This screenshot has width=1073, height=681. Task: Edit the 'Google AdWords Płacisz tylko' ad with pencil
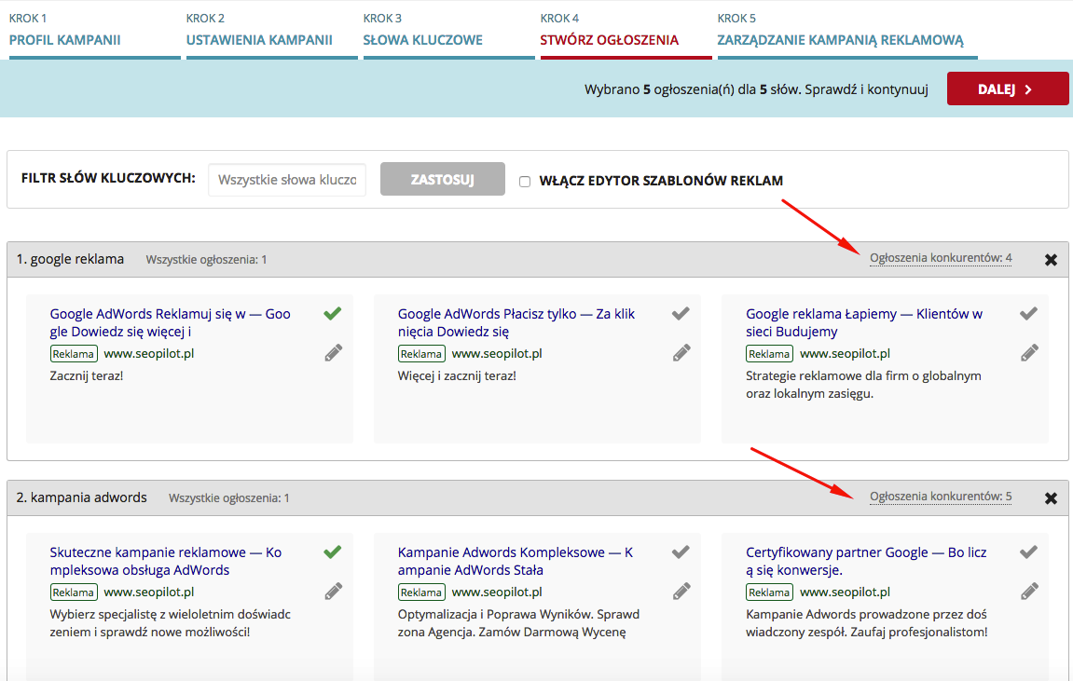[681, 352]
